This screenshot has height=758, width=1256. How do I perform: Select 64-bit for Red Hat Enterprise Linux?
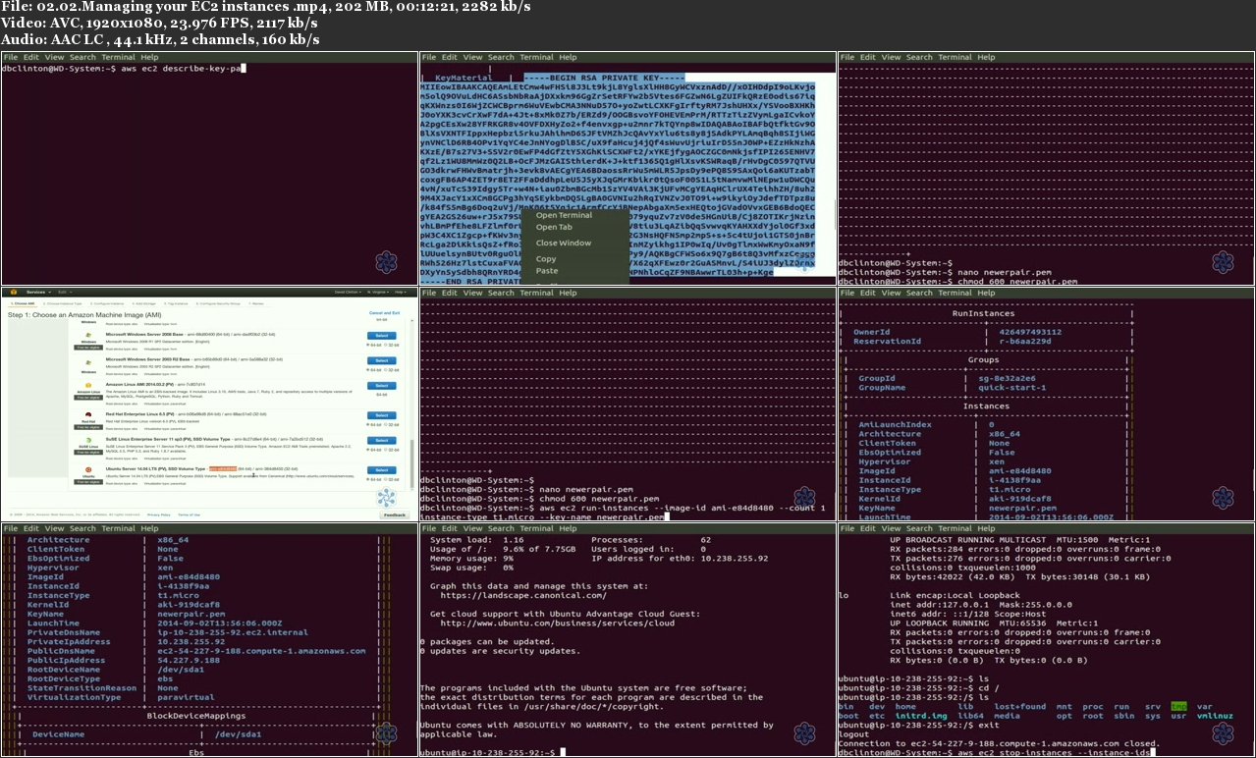tap(374, 424)
